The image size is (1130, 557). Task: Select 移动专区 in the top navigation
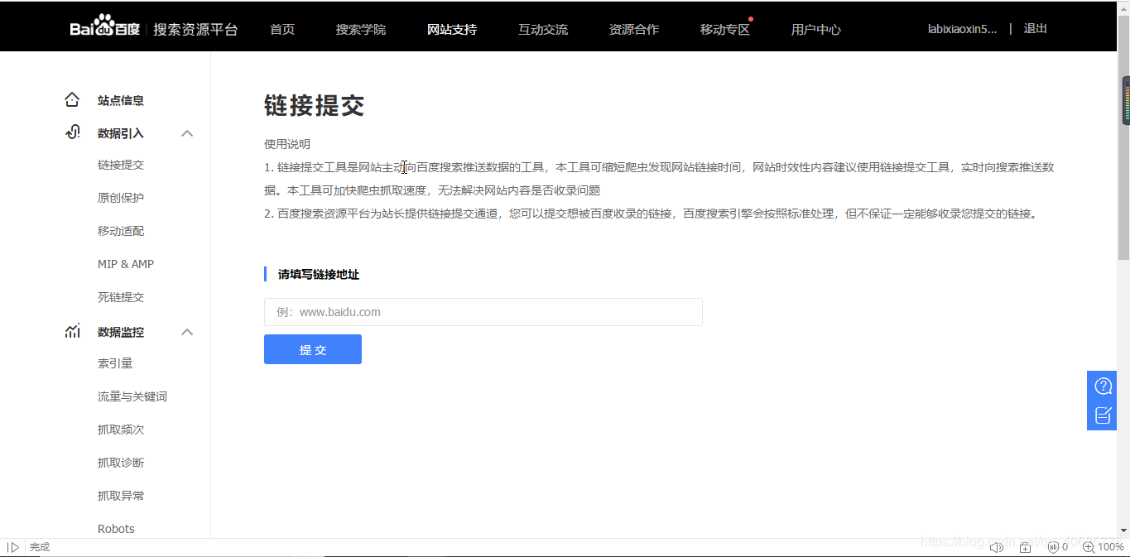(x=724, y=29)
